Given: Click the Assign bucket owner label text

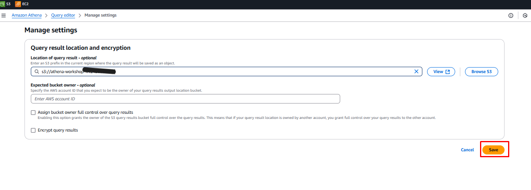Looking at the screenshot, I should 85,113.
